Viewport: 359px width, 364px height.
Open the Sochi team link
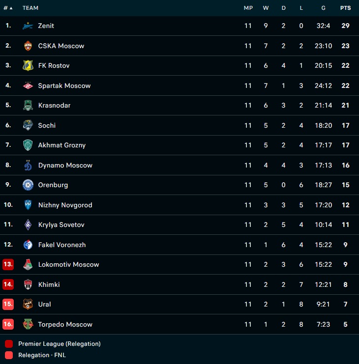pos(47,125)
